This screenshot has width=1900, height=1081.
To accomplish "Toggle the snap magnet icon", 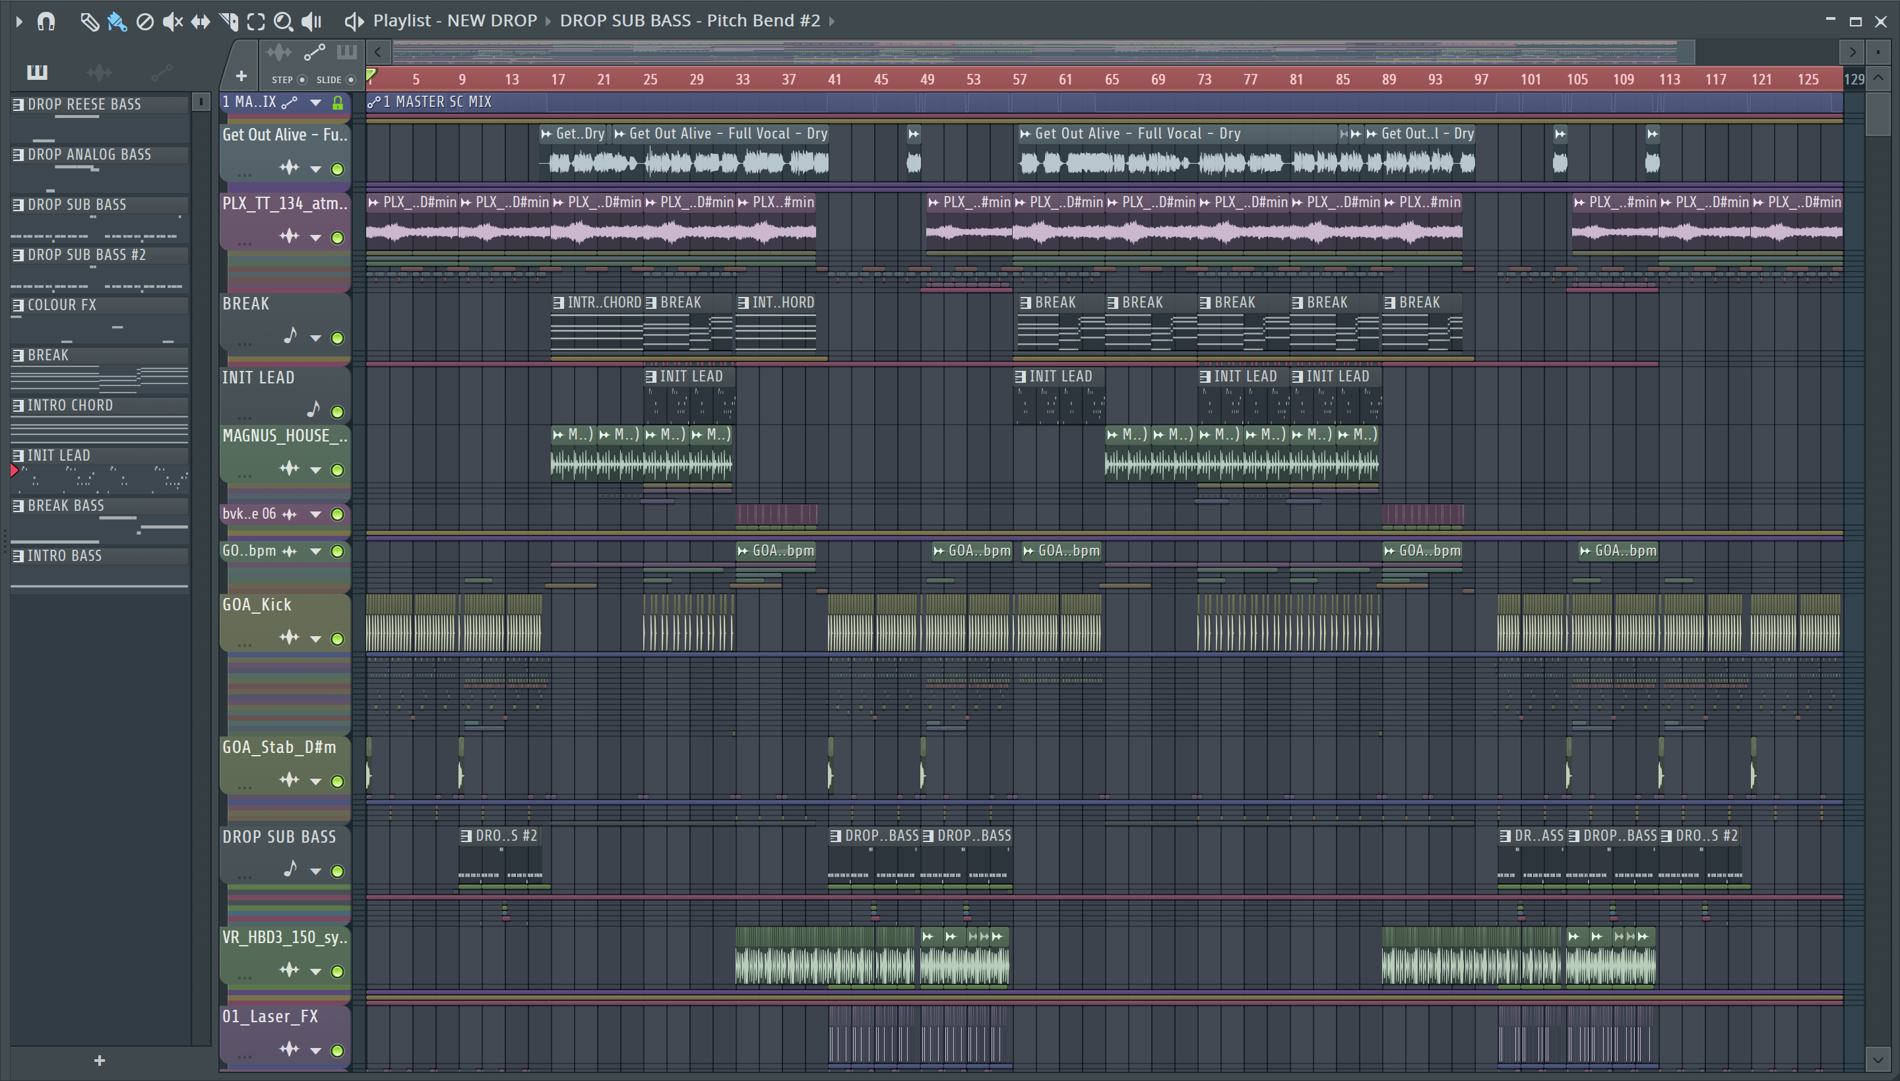I will tap(46, 22).
